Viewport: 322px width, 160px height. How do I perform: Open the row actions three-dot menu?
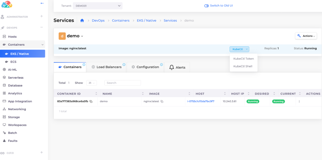tap(299, 101)
